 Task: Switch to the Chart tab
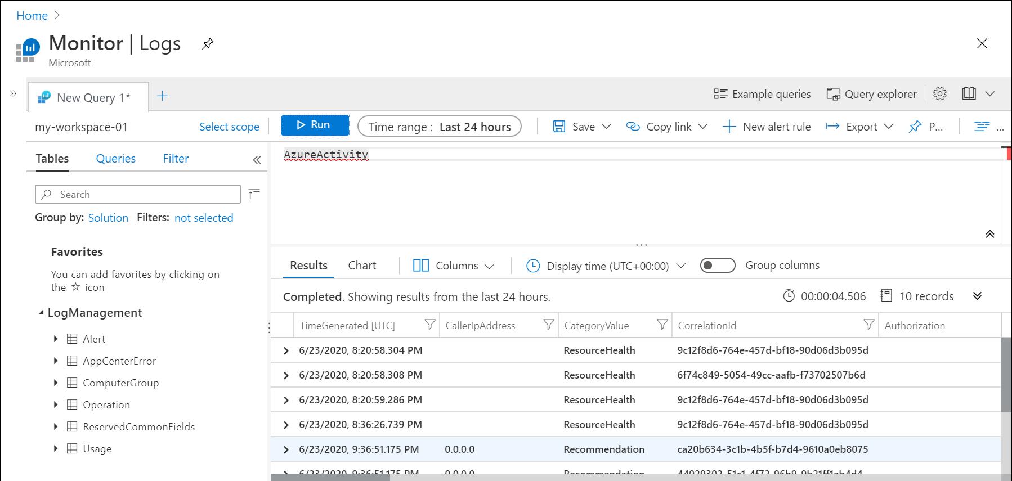point(362,266)
